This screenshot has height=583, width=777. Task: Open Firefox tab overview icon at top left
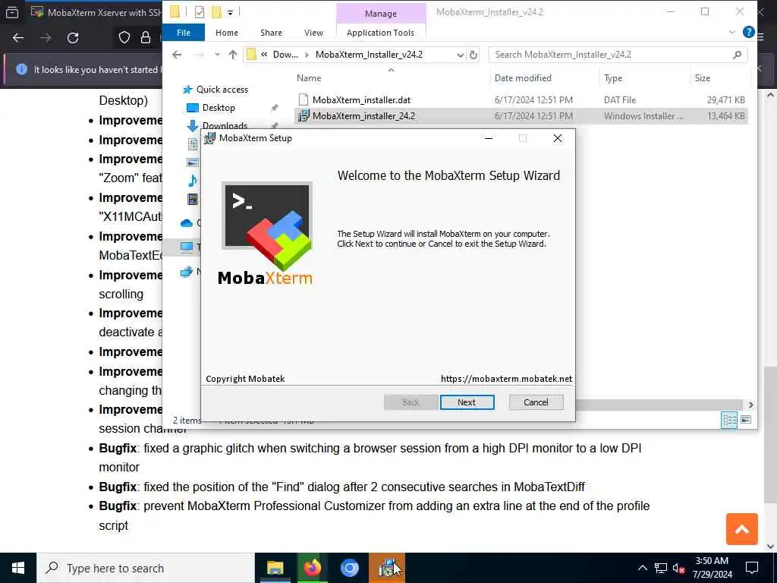(x=12, y=12)
